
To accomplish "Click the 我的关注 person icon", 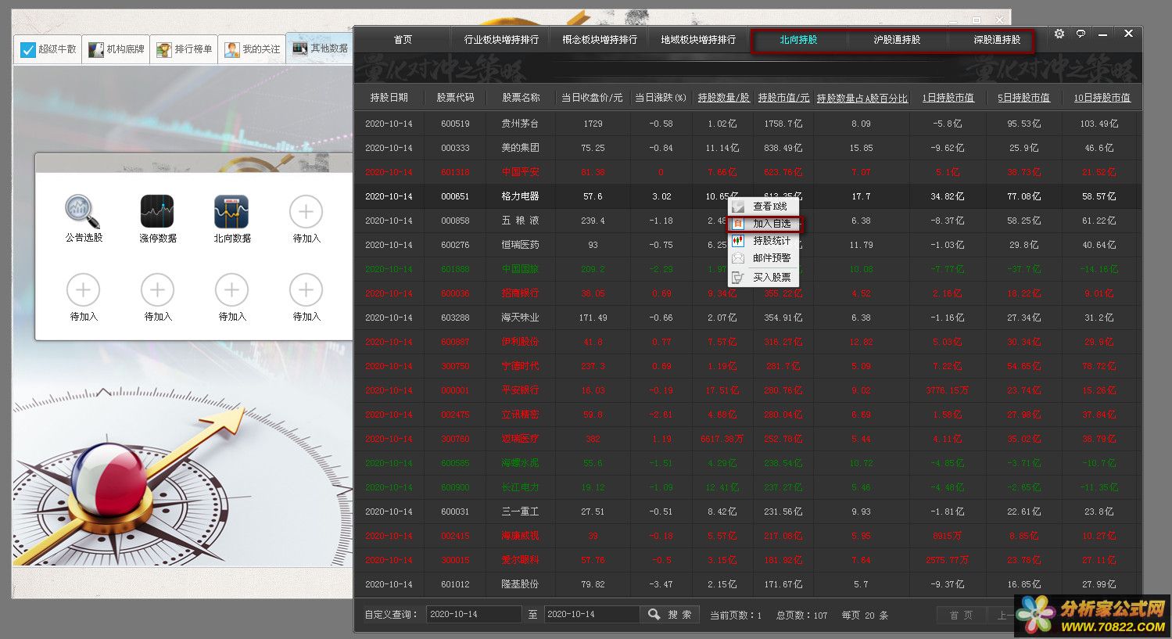I will [x=232, y=49].
